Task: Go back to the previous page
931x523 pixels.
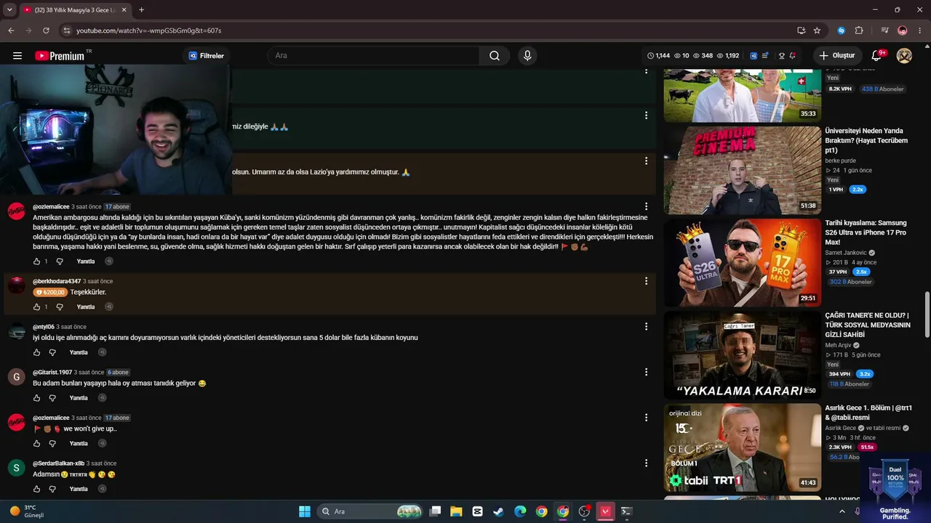Action: [x=11, y=31]
